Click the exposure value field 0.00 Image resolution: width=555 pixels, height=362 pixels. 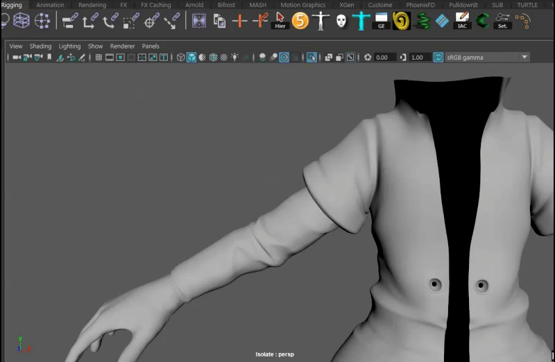click(385, 58)
